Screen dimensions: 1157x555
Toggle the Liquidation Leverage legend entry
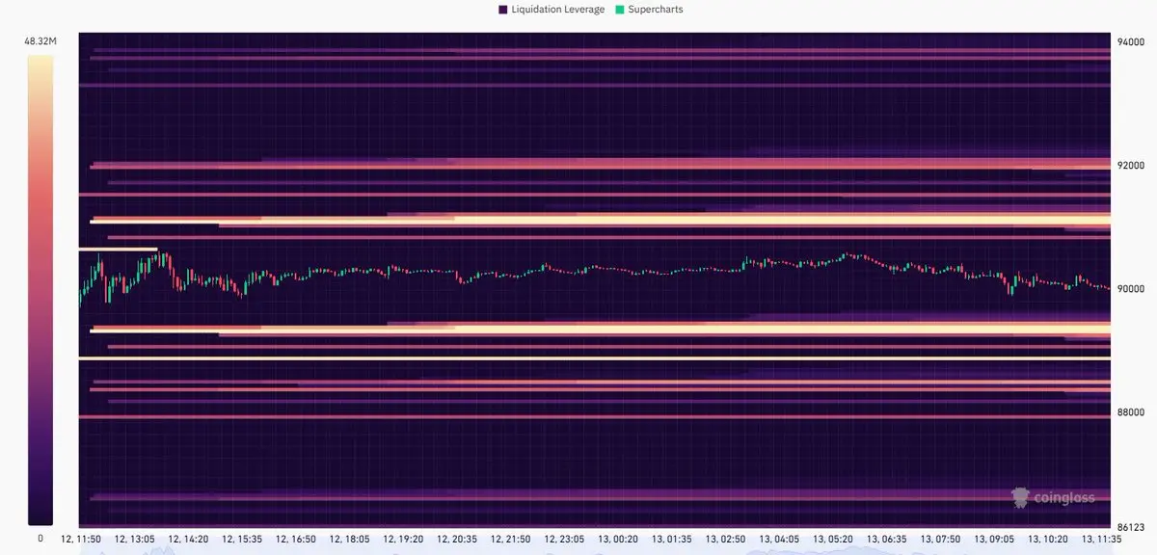552,10
